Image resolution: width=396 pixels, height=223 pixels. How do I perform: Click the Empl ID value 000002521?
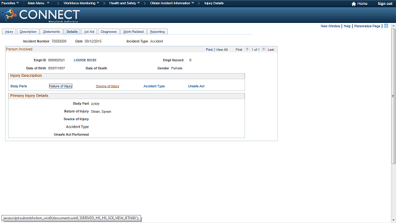click(x=56, y=60)
